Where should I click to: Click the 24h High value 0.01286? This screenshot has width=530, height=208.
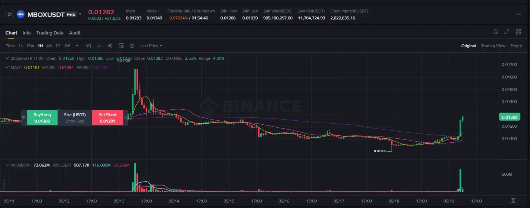point(229,18)
